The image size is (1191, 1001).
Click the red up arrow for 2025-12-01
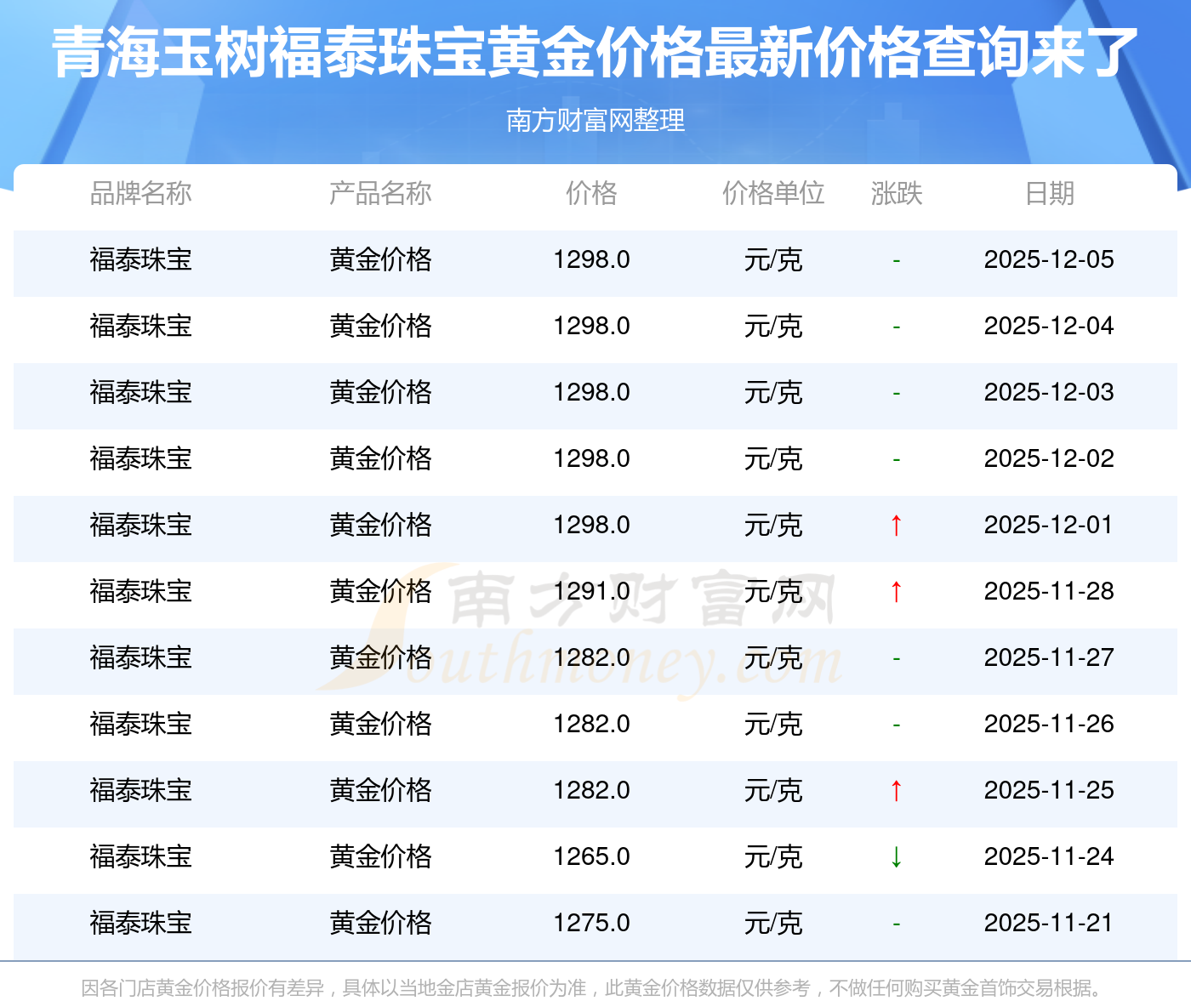coord(896,526)
